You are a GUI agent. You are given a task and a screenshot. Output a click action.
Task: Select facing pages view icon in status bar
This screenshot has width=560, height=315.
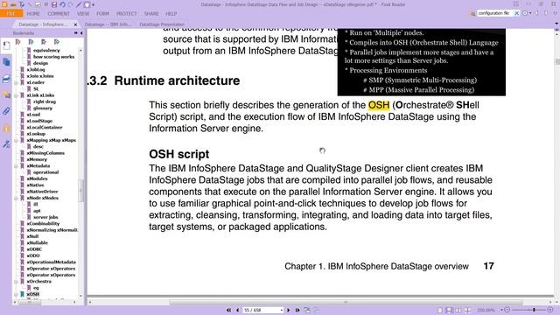point(458,310)
